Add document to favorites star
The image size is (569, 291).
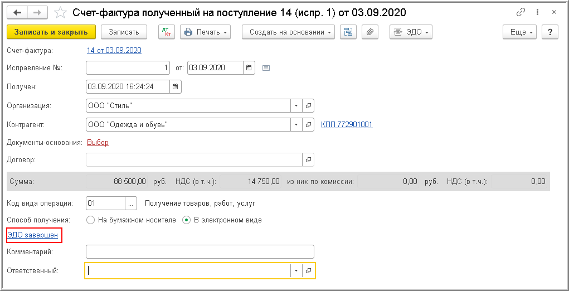pos(61,12)
